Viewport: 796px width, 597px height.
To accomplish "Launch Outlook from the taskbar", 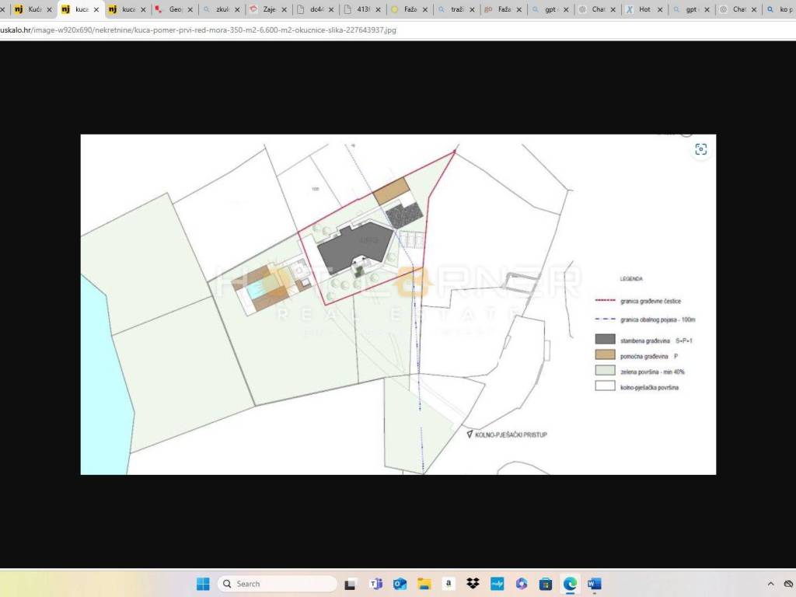I will (x=400, y=584).
